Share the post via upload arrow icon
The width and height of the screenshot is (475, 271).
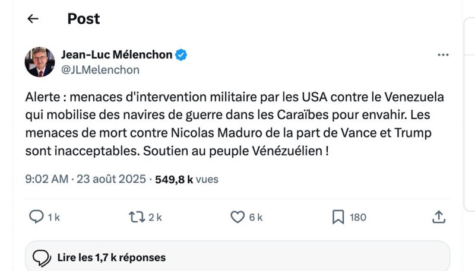click(439, 217)
